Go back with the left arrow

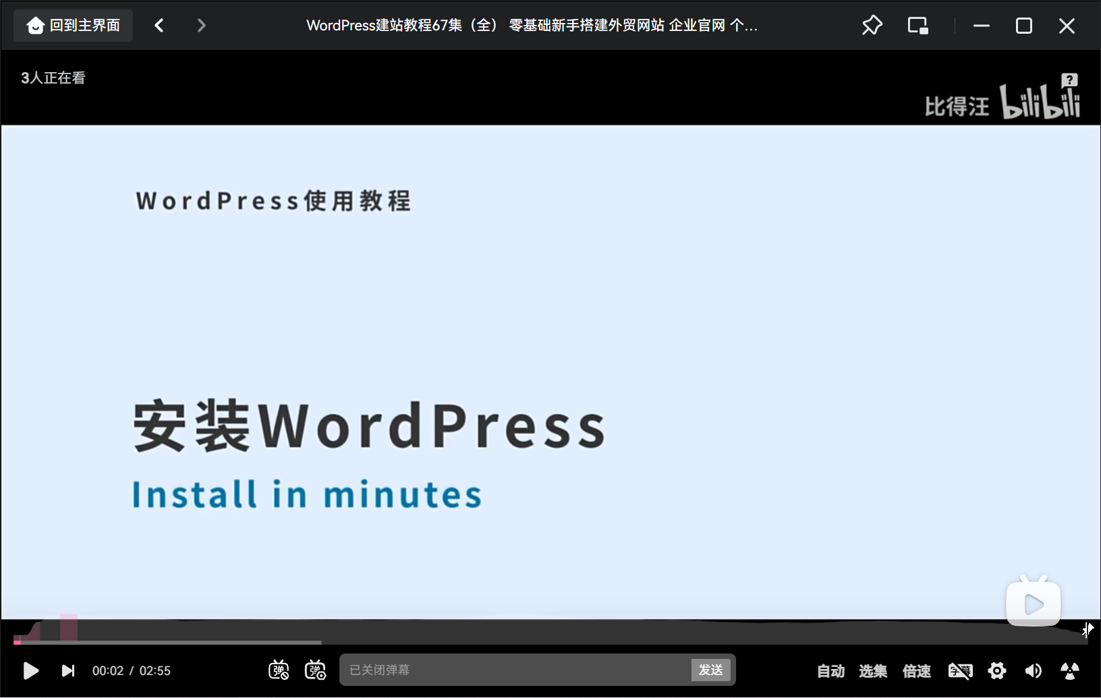click(x=159, y=26)
